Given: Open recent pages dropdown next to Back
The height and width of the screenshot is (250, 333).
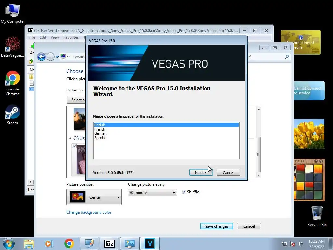Looking at the screenshot, I should 57,57.
